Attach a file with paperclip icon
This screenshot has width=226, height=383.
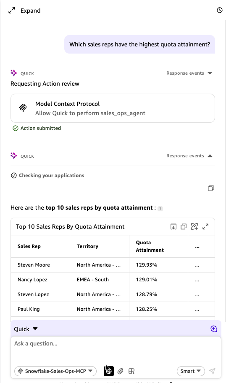pos(121,371)
